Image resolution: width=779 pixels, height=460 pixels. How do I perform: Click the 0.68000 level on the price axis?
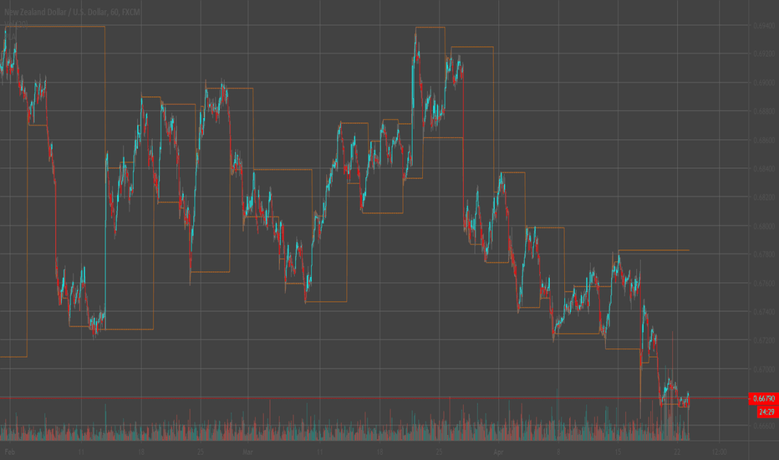tap(764, 227)
